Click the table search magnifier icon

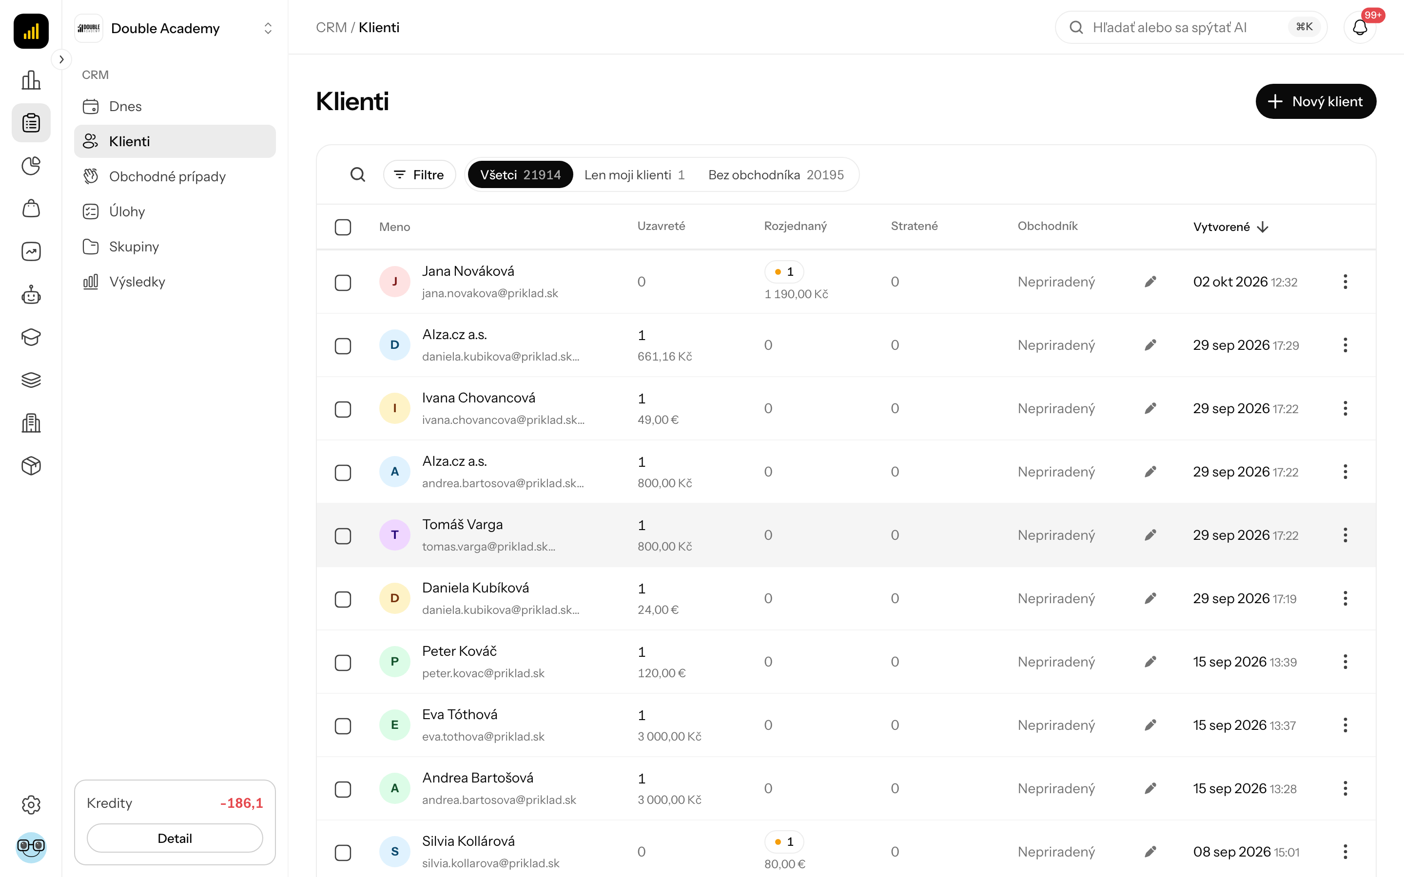pyautogui.click(x=358, y=174)
